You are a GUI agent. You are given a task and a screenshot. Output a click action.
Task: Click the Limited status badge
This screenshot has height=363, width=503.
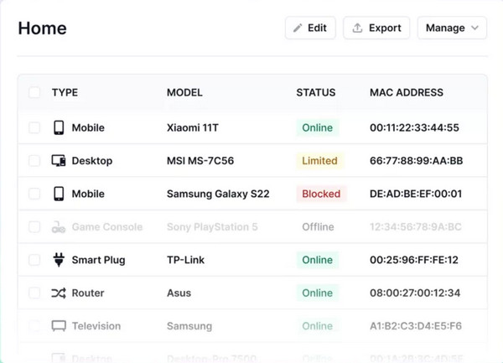pyautogui.click(x=320, y=161)
